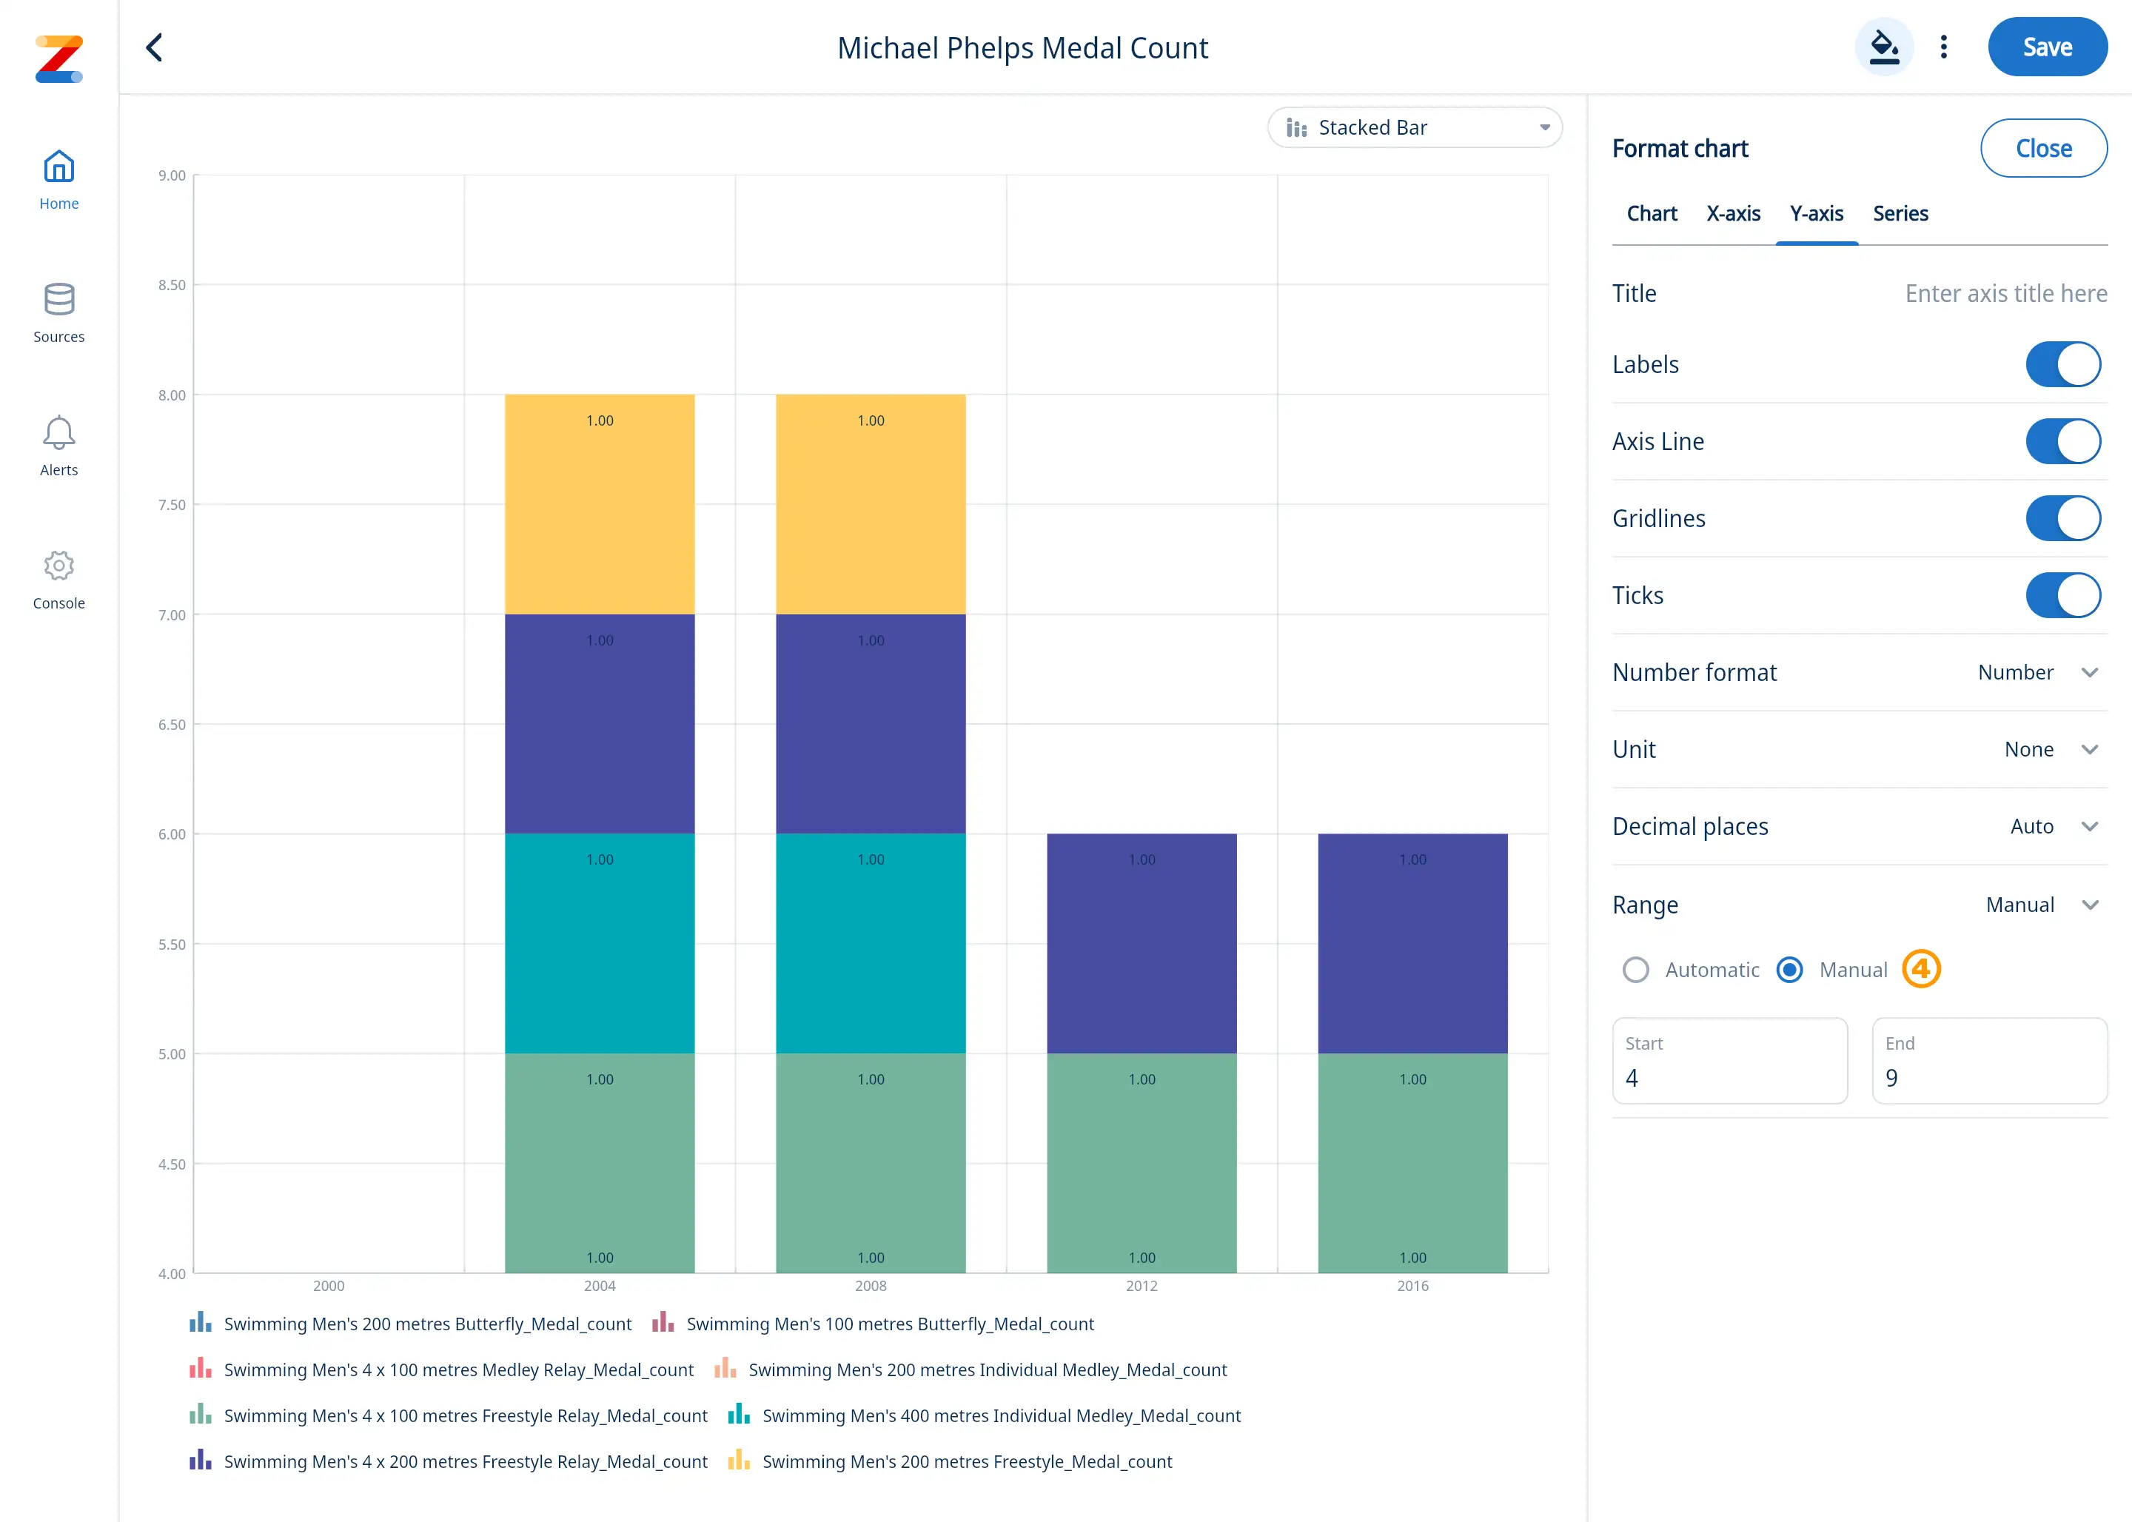Open the Stacked Bar chart type dropdown

(1414, 127)
